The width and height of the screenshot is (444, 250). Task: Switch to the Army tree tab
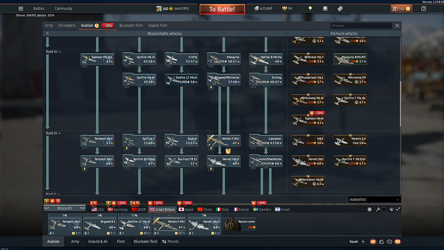(49, 25)
